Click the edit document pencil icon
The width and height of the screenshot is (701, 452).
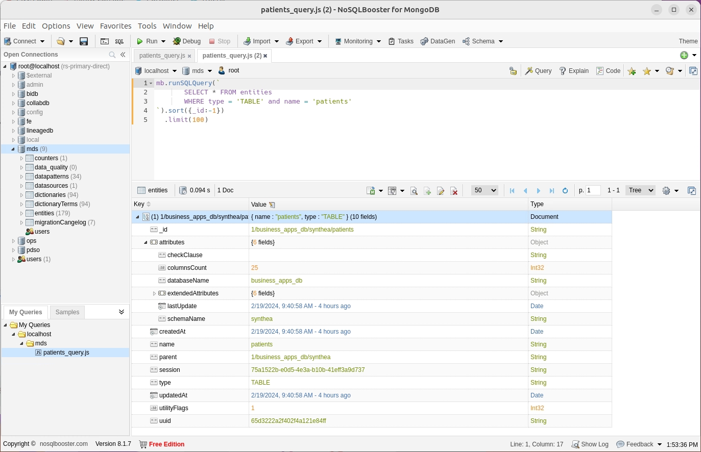pos(441,191)
